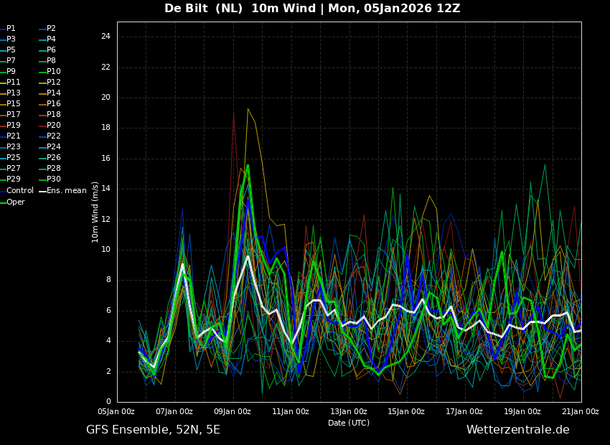Select the 21Jan 00z date label
610x445 pixels.
point(581,412)
